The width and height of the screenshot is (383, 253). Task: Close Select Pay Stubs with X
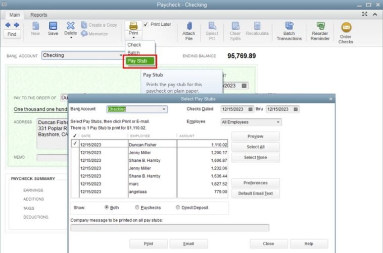(330, 99)
